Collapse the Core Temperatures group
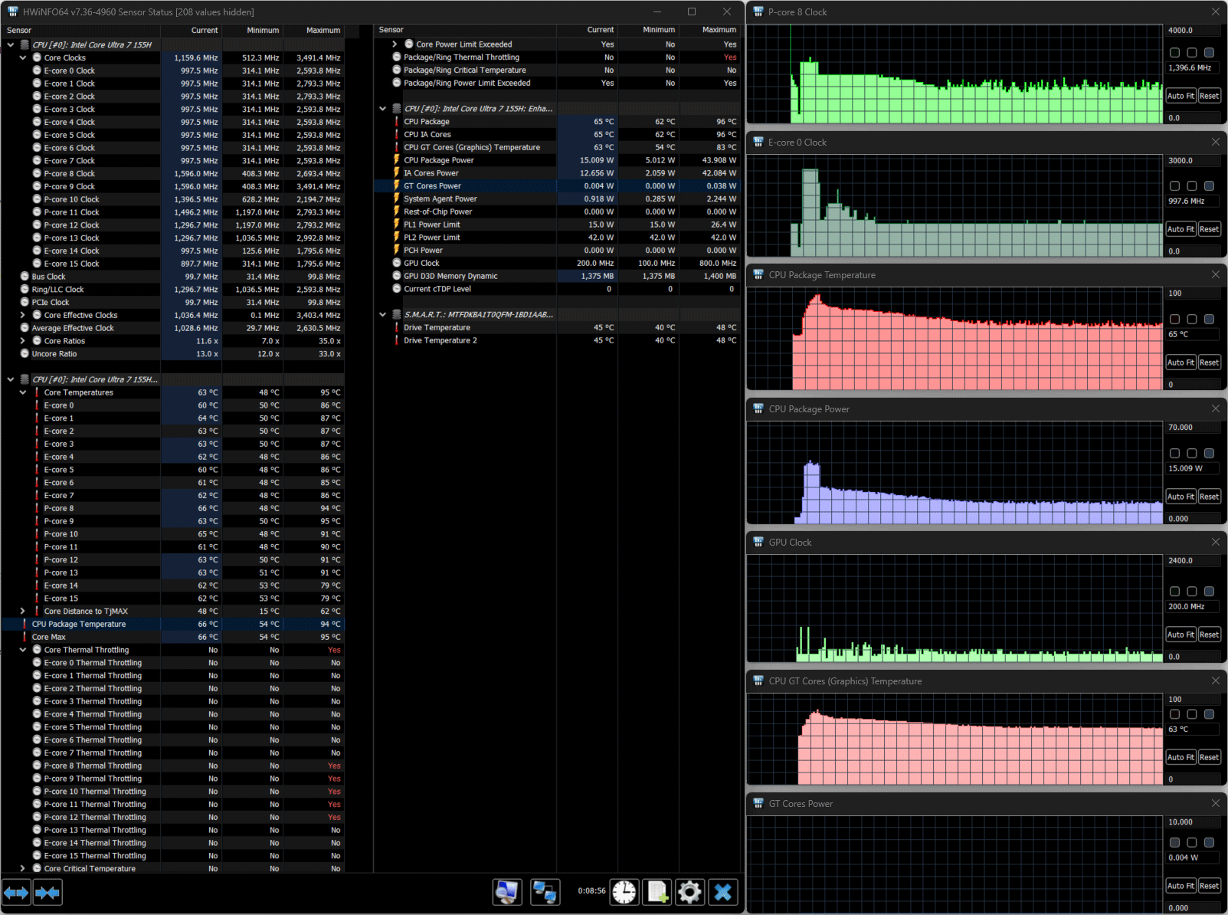Image resolution: width=1228 pixels, height=915 pixels. click(23, 392)
